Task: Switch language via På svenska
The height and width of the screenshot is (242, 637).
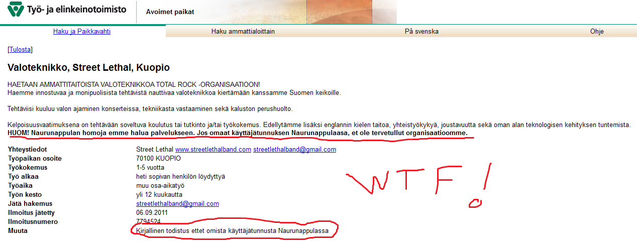Action: [x=421, y=31]
